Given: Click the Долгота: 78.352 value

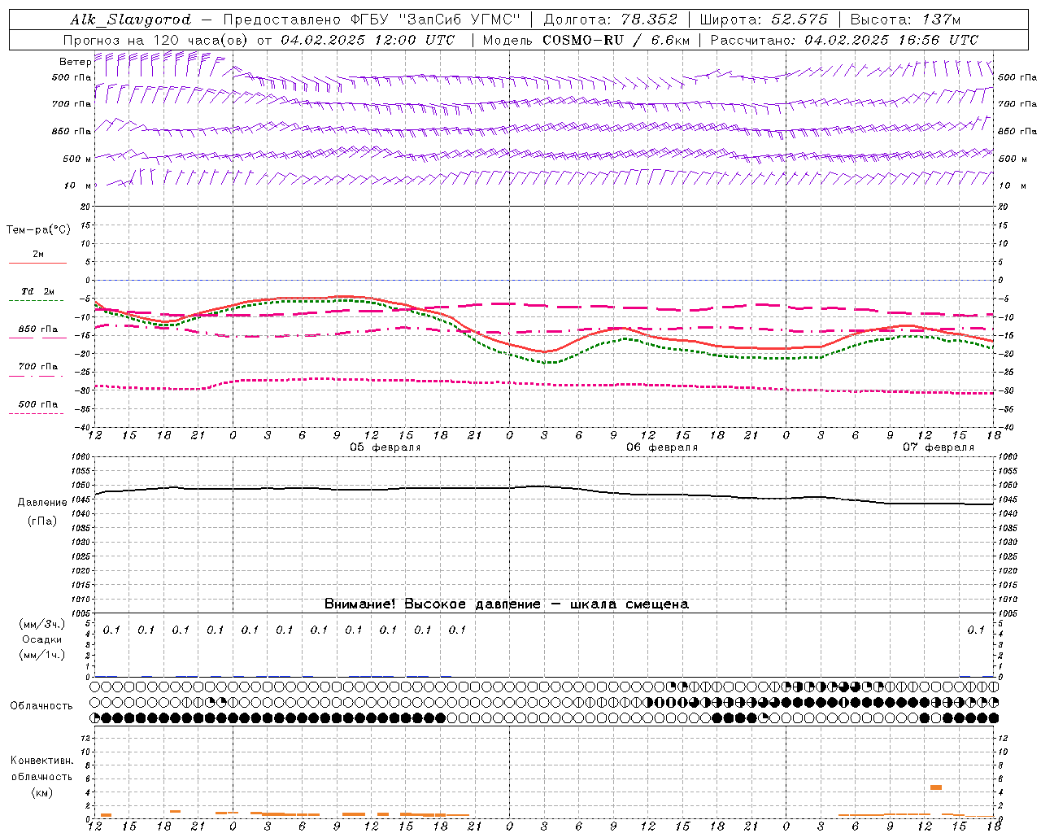Looking at the screenshot, I should 609,20.
